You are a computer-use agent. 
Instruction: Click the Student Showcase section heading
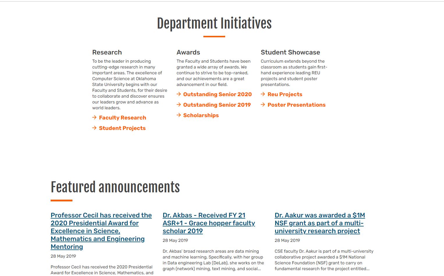pyautogui.click(x=290, y=52)
